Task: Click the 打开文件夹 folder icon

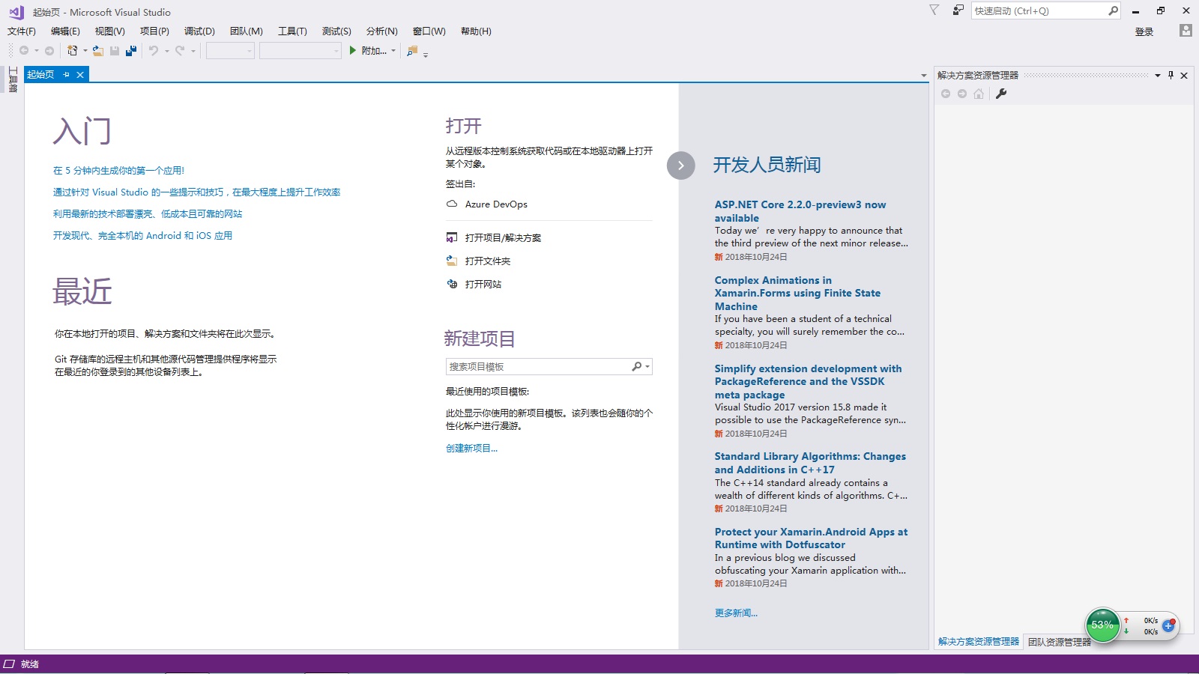Action: tap(452, 261)
